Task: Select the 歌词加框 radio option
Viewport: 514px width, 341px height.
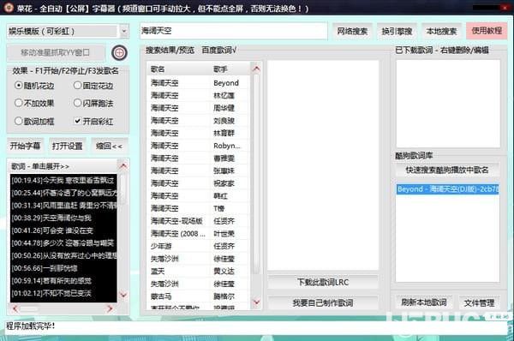Action: coord(34,122)
